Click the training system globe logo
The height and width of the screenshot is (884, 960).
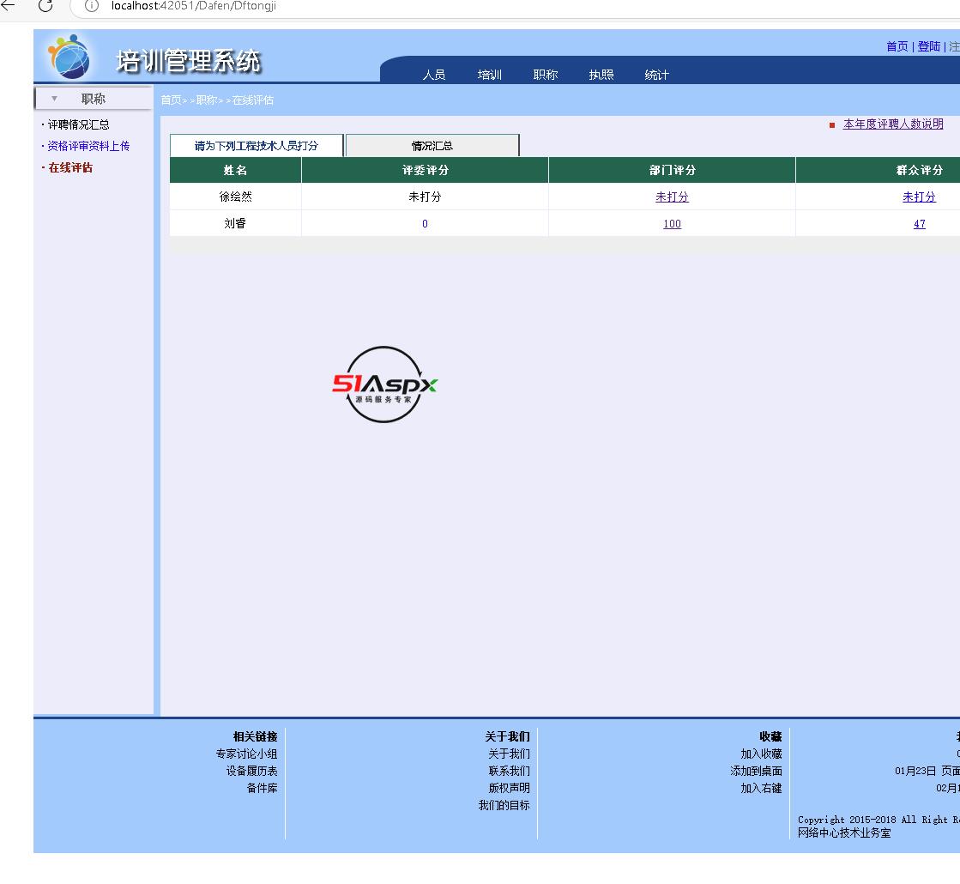coord(69,58)
